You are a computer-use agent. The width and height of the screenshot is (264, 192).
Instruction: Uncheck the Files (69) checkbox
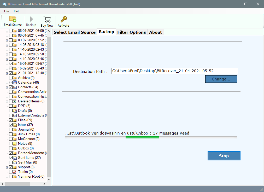[x=11, y=120]
